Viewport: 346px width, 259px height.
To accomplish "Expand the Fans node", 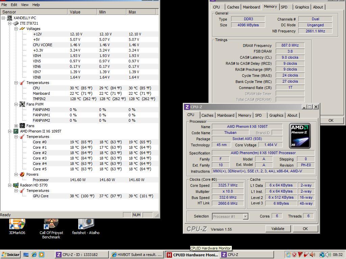I will [x=16, y=126].
